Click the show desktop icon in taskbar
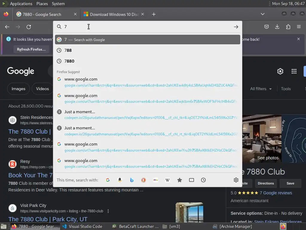 (4, 226)
